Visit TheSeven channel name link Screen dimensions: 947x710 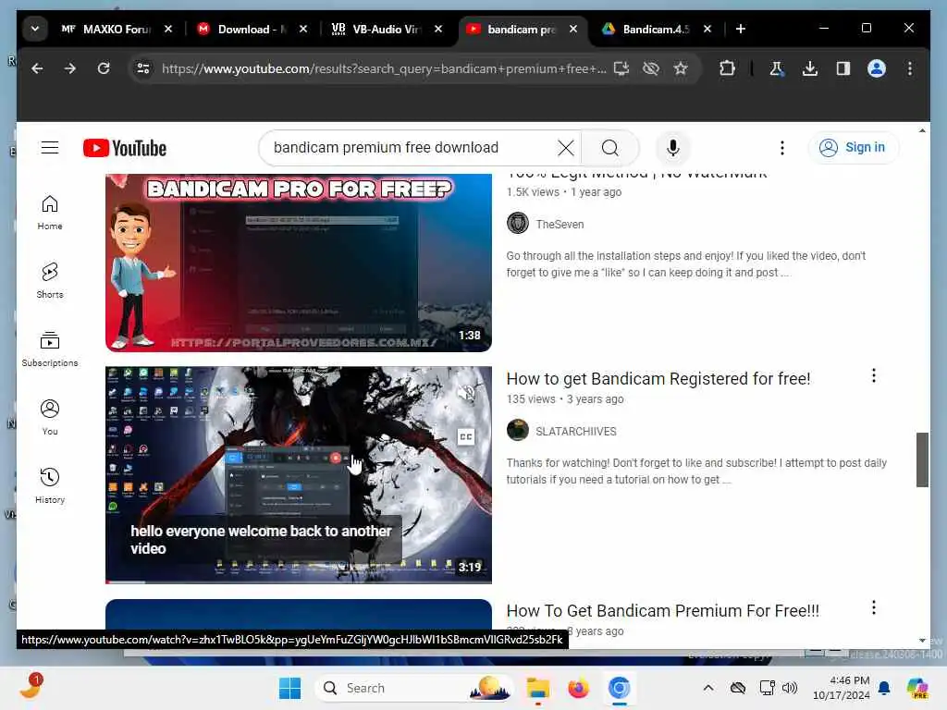pos(560,224)
